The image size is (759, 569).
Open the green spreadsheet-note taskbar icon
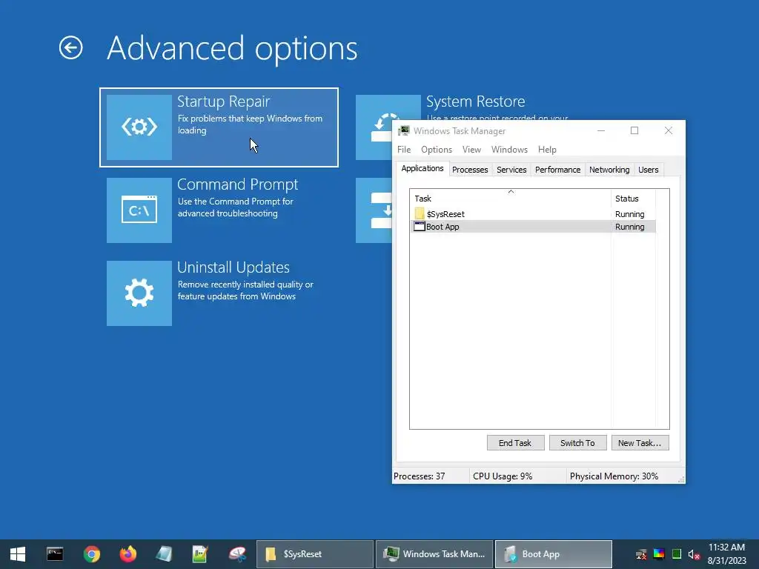coord(200,554)
